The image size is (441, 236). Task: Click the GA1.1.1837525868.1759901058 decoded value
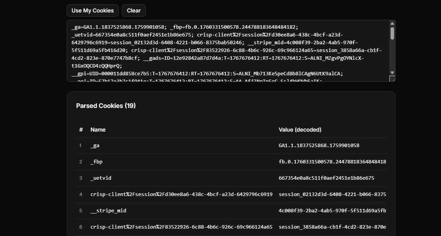click(x=319, y=145)
